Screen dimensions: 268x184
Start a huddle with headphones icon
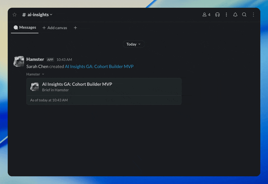pos(217,15)
